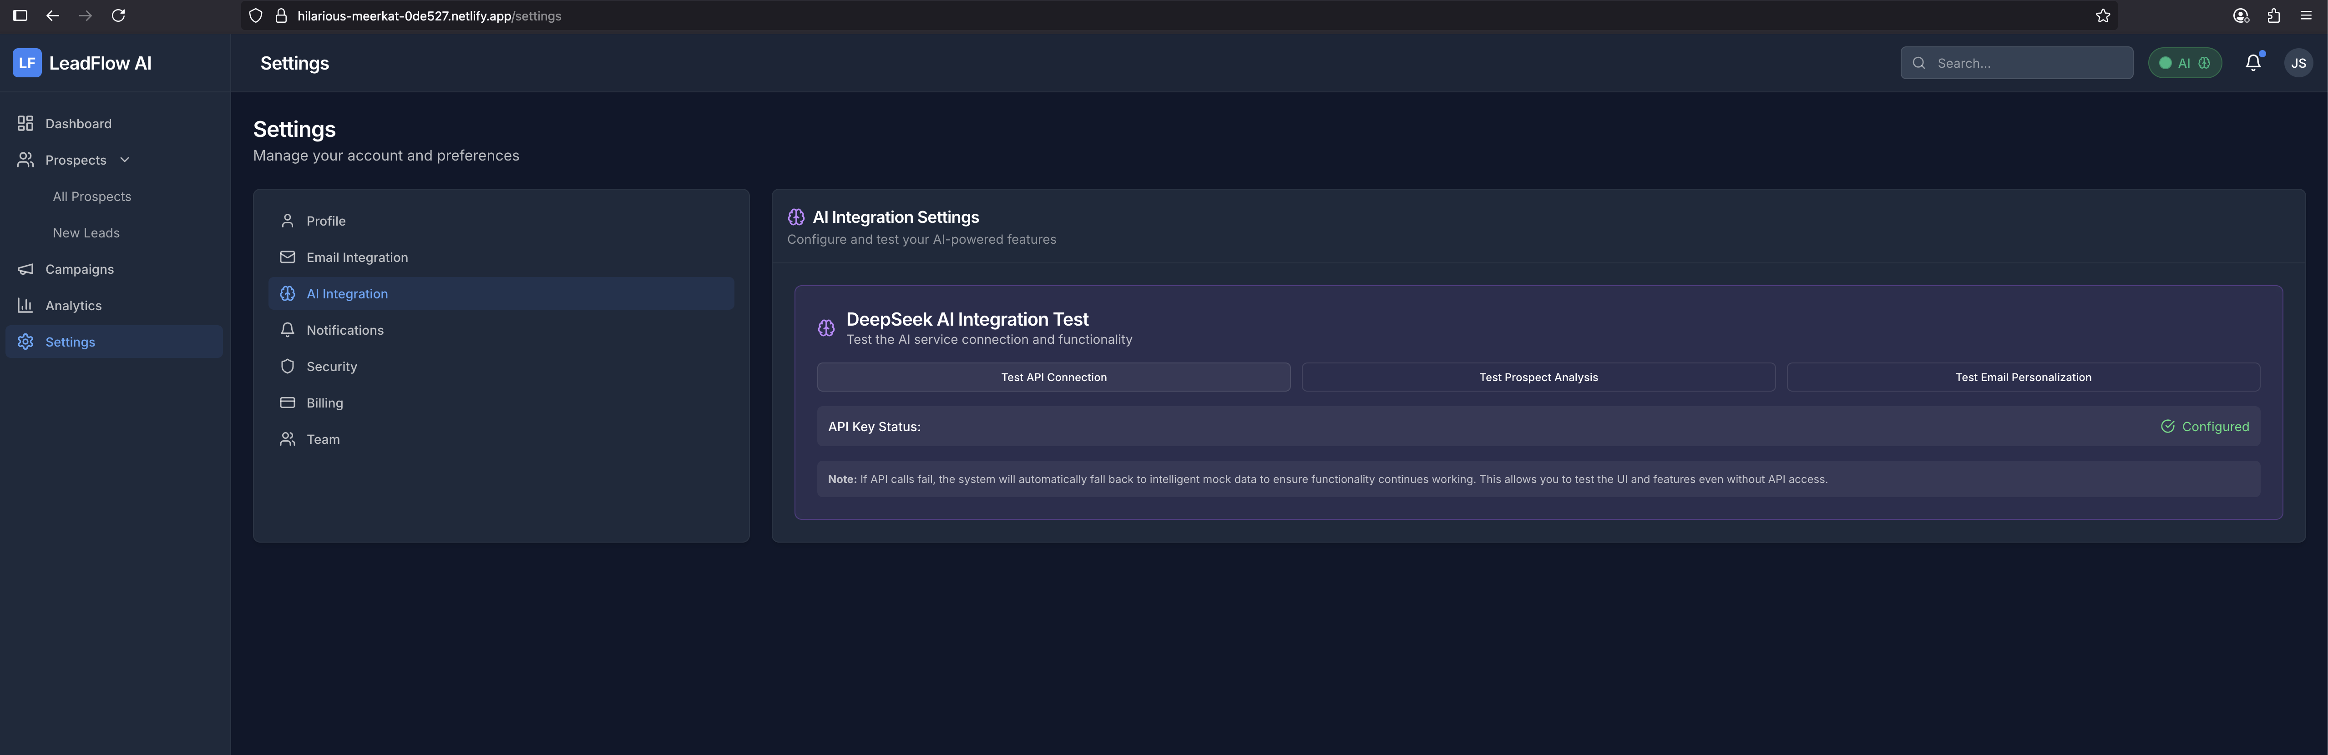Focus the Search input field
This screenshot has width=2328, height=755.
[2029, 63]
